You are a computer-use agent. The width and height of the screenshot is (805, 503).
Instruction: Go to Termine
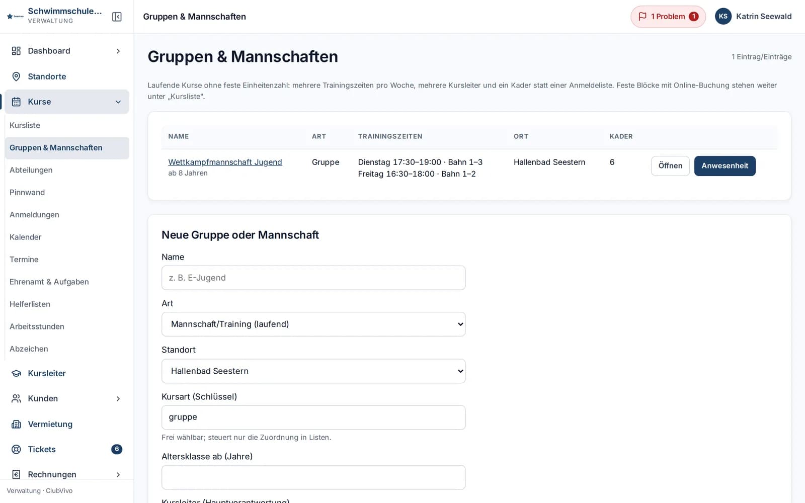pyautogui.click(x=67, y=260)
